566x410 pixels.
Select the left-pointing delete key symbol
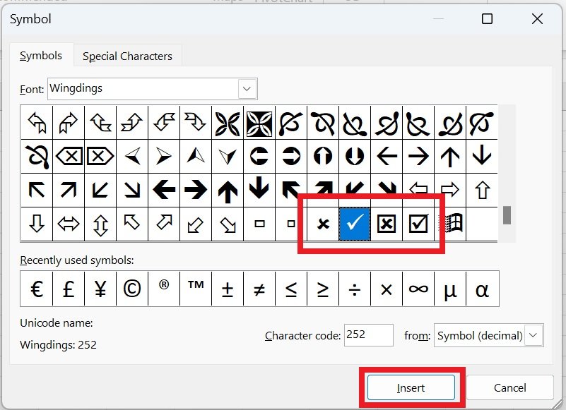pos(69,156)
